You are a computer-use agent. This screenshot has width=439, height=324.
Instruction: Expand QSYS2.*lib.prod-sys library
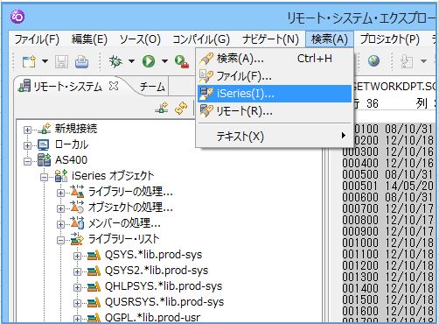77,271
